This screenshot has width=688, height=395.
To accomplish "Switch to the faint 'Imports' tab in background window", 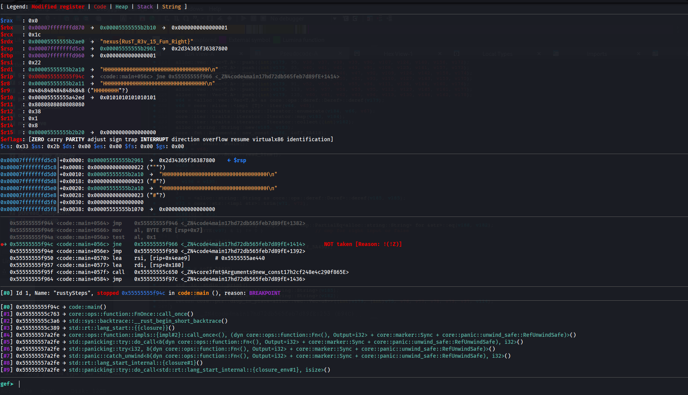I will click(597, 54).
